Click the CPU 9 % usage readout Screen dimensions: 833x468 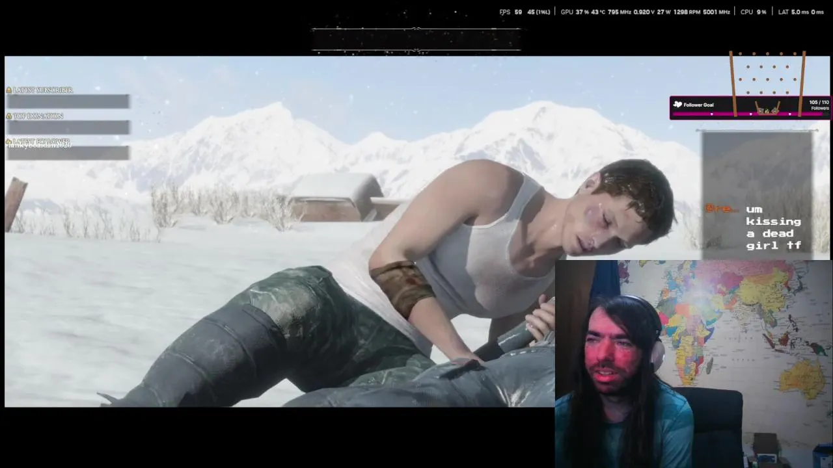coord(754,12)
